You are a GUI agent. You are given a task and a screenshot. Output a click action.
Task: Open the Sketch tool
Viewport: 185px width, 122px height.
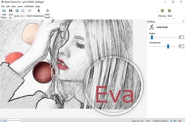click(30, 13)
